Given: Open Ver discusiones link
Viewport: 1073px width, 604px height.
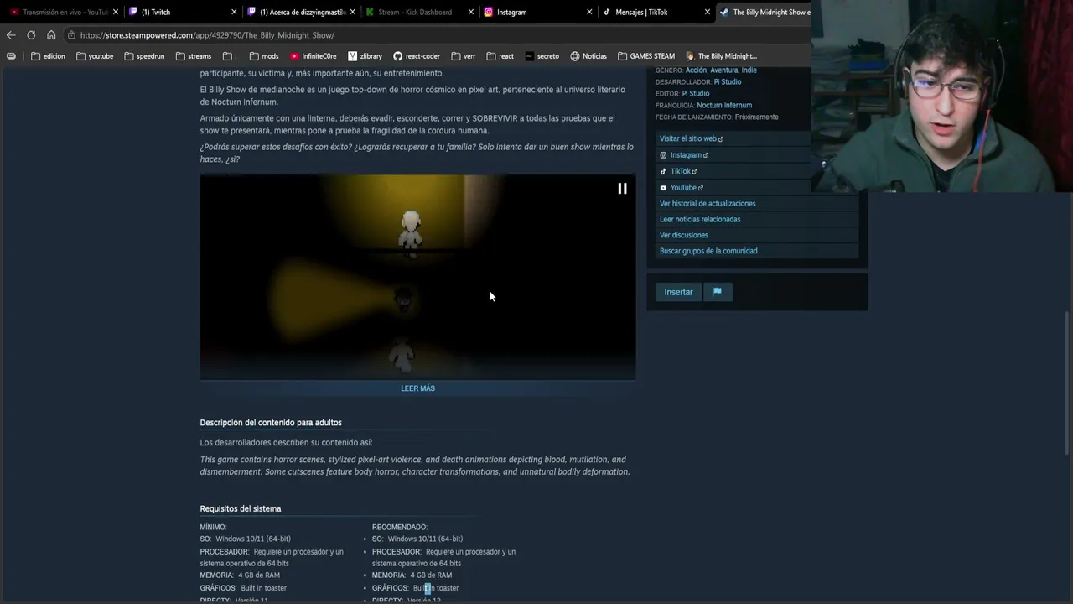Looking at the screenshot, I should 684,235.
